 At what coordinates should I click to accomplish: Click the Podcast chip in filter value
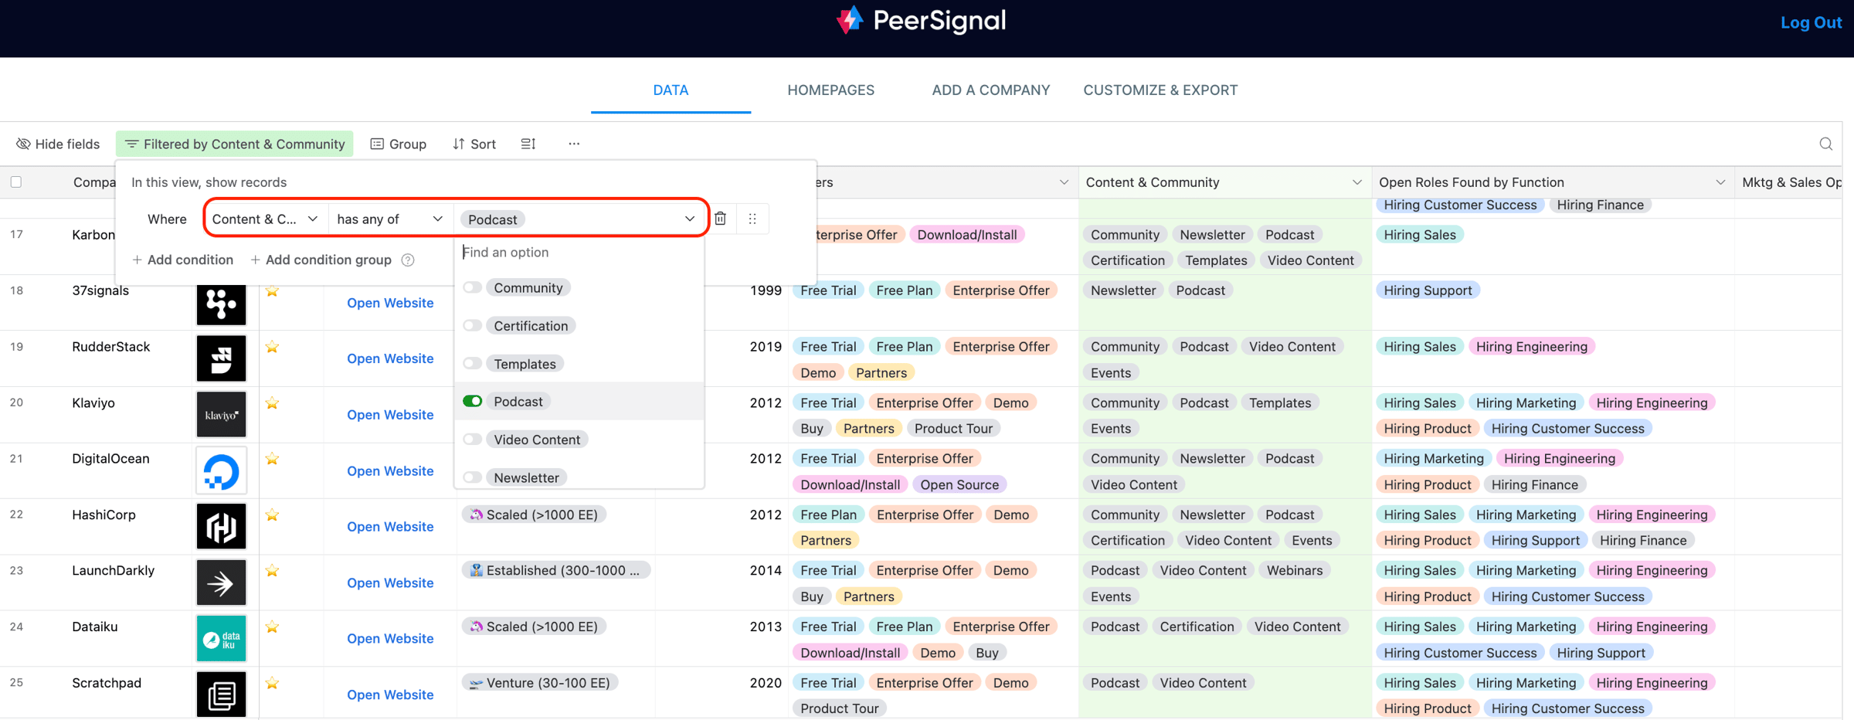pos(493,219)
